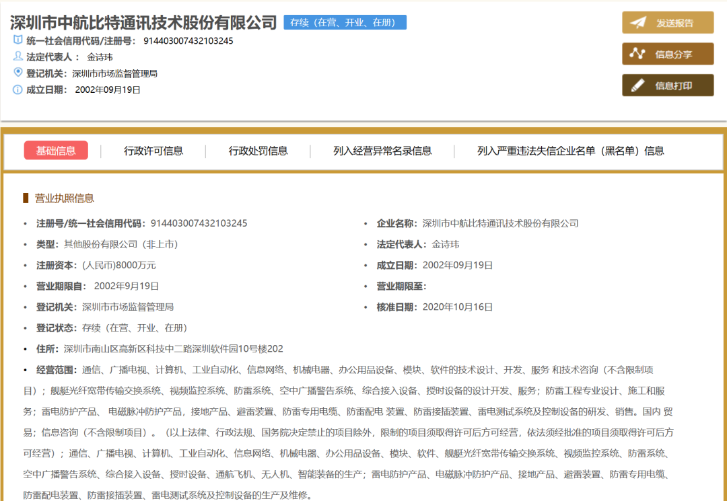Click the location pin icon beside 登记机关

pyautogui.click(x=18, y=72)
